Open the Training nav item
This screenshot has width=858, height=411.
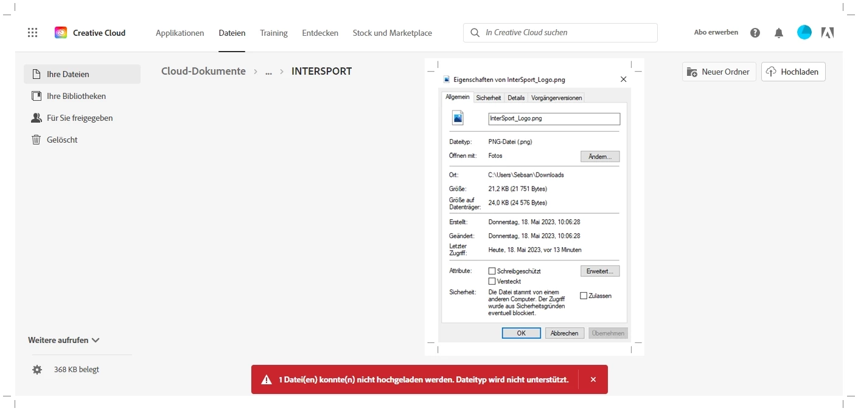(x=274, y=33)
